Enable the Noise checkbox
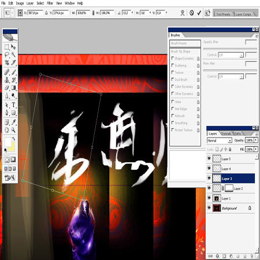This screenshot has height=260, width=260. pyautogui.click(x=173, y=101)
